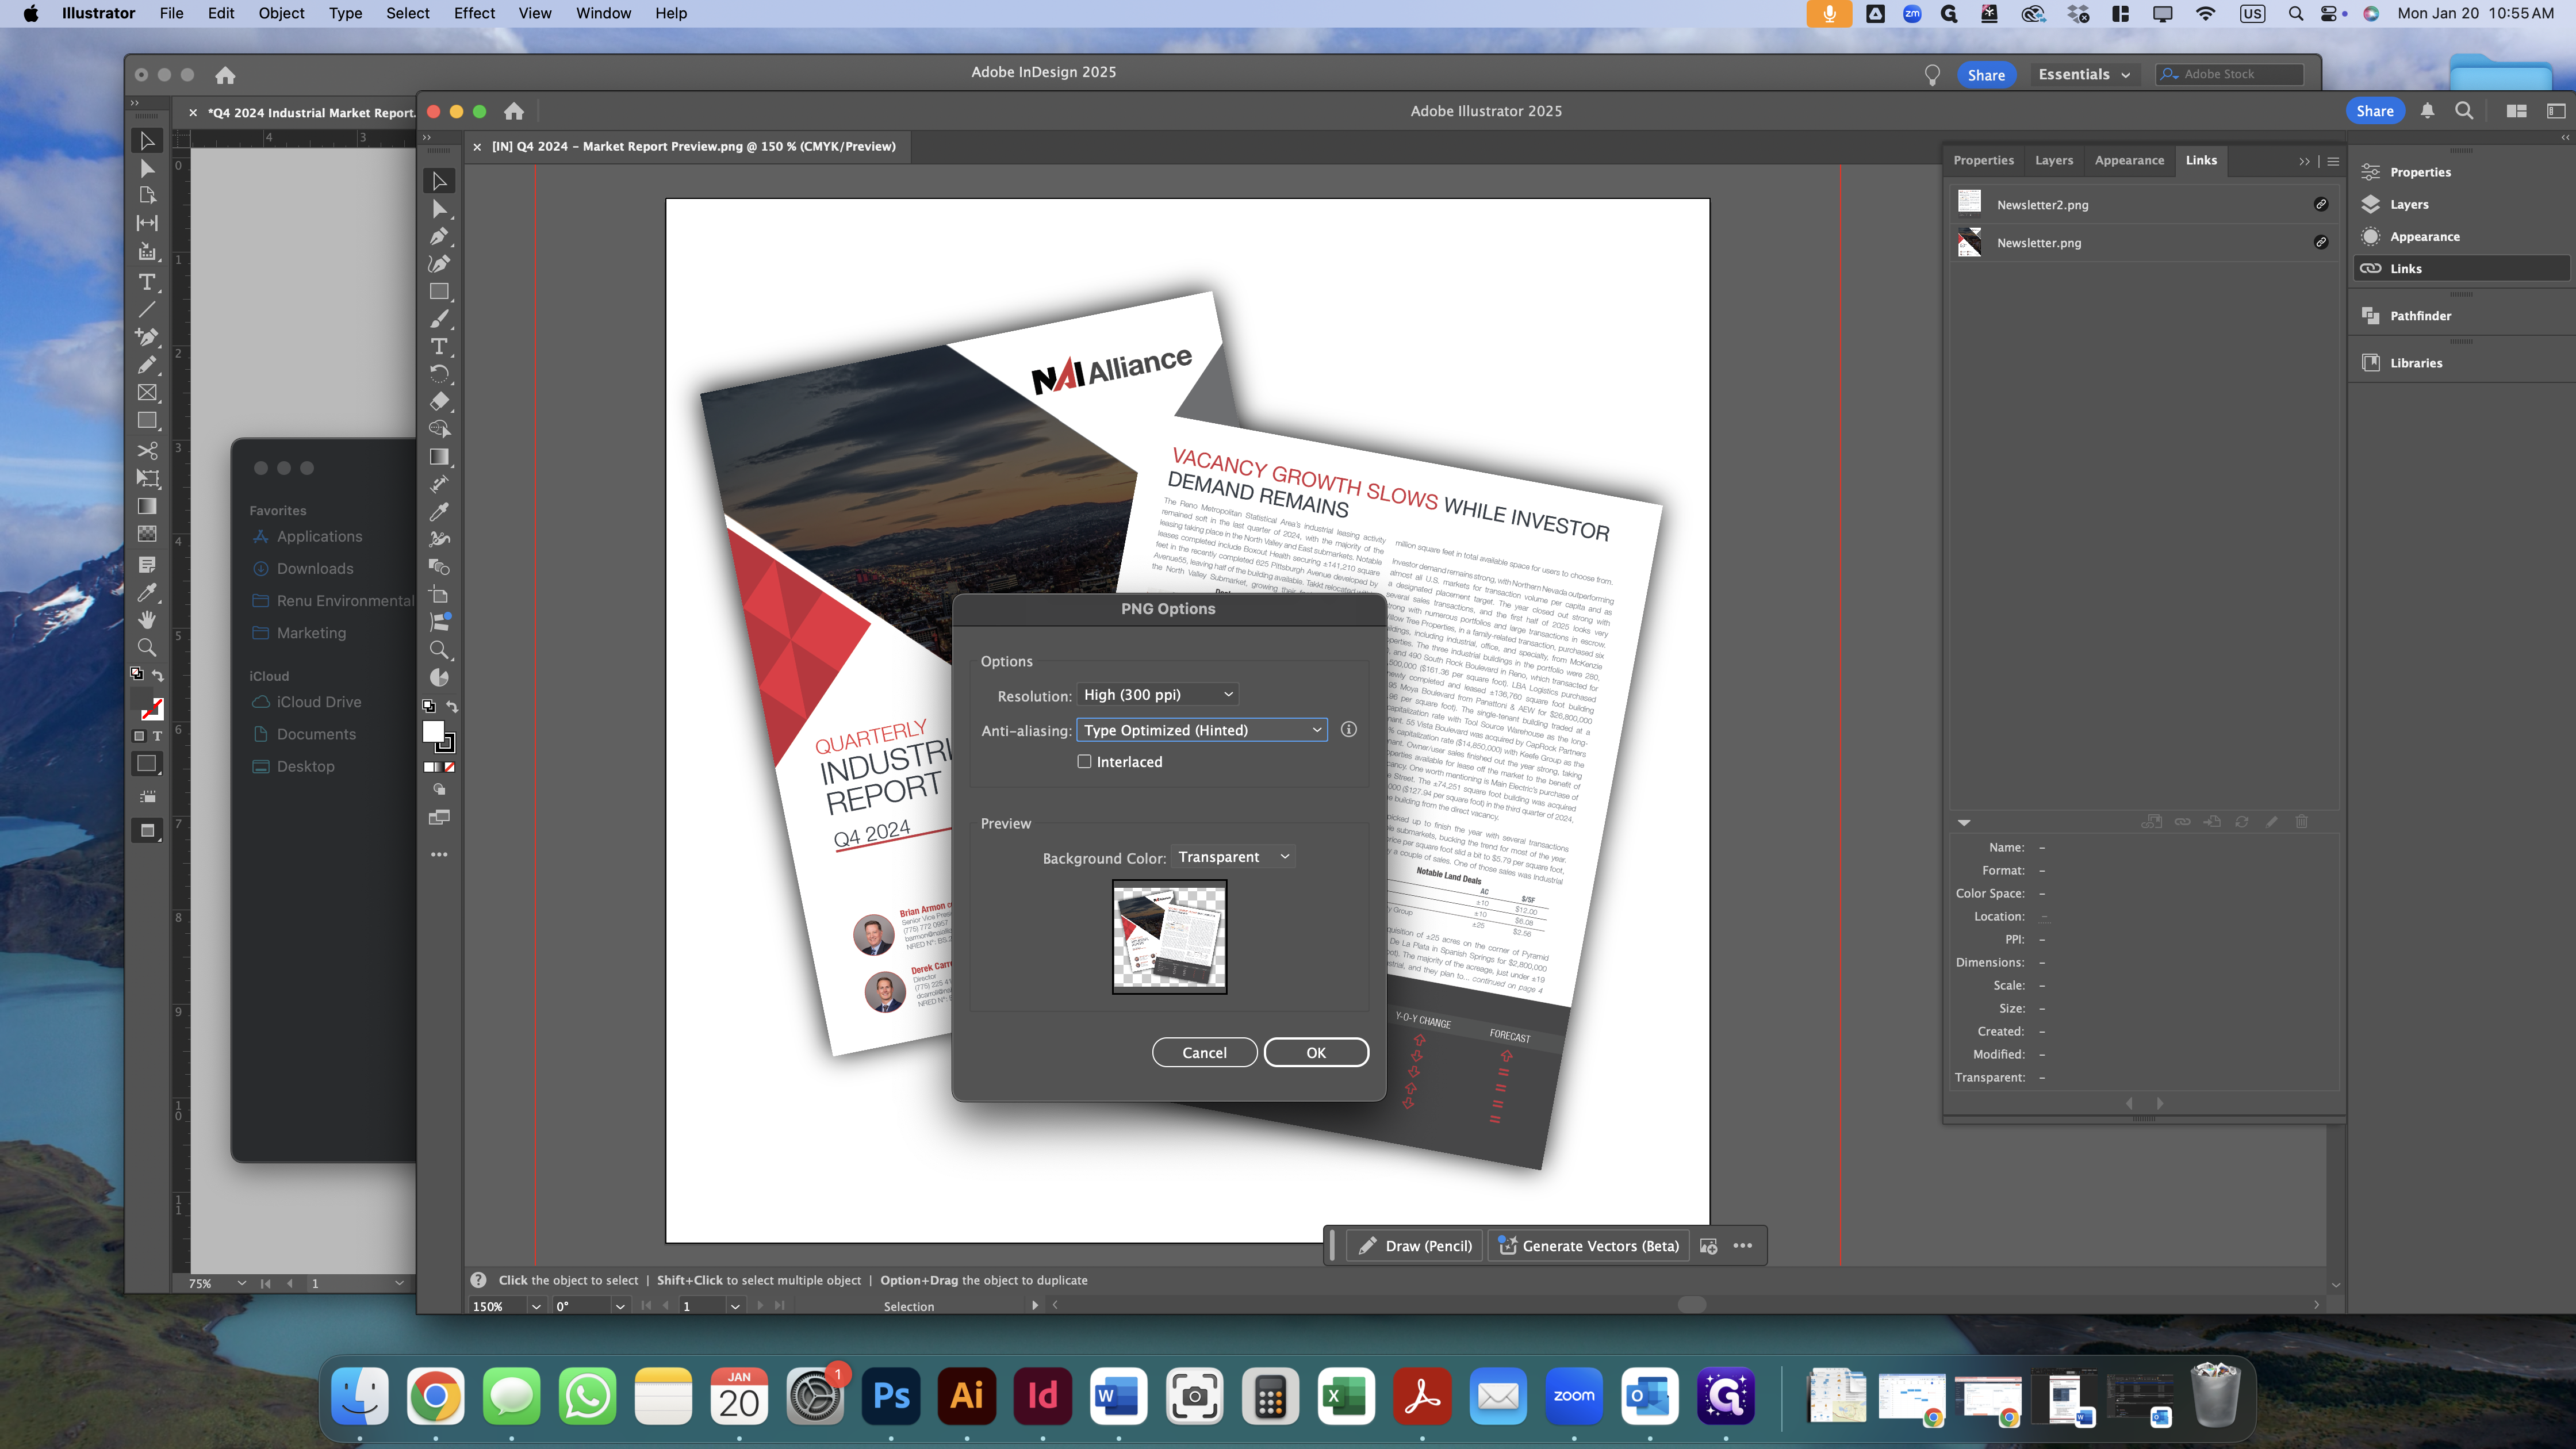The image size is (2576, 1449).
Task: Reset default fill and stroke in Illustrator
Action: click(x=429, y=707)
